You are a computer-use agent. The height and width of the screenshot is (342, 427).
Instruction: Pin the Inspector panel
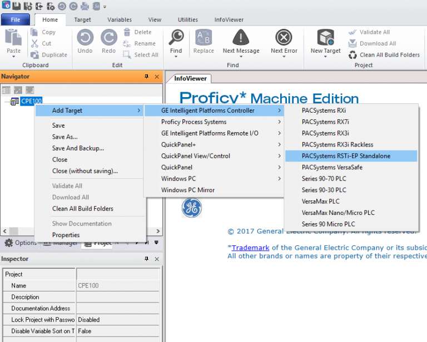[x=147, y=259]
